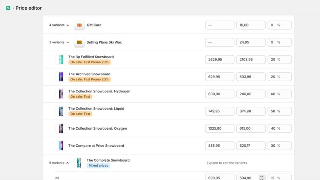The width and height of the screenshot is (320, 180).
Task: Click the Liquid snowboard thumbnail
Action: tap(61, 111)
